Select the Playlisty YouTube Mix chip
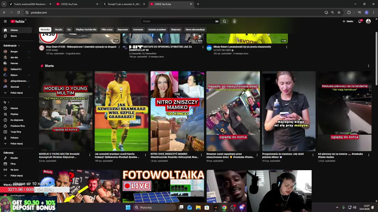This screenshot has width=378, height=212. point(86,29)
